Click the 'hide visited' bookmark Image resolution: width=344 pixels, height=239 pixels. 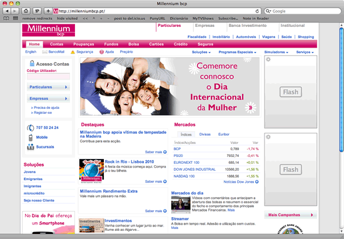[67, 18]
